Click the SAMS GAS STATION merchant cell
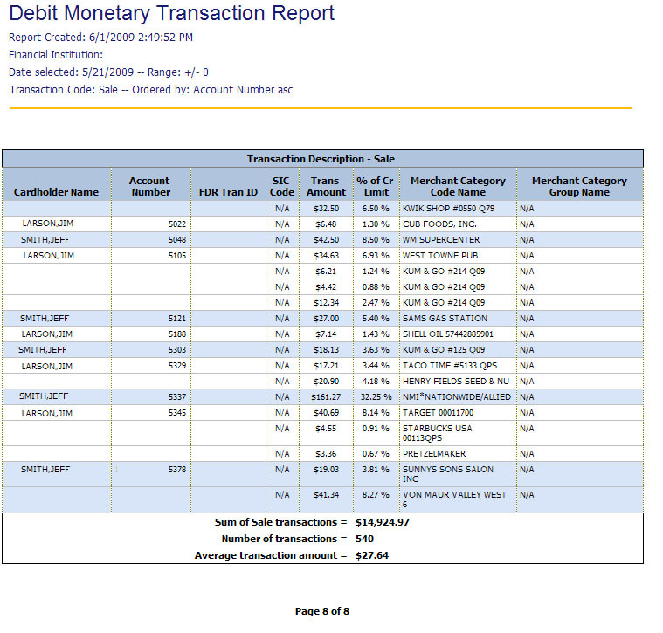The width and height of the screenshot is (663, 633). click(445, 319)
